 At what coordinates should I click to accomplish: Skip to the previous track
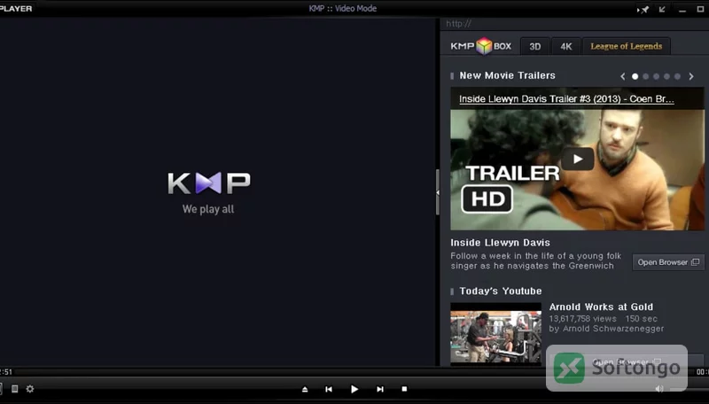pos(329,389)
